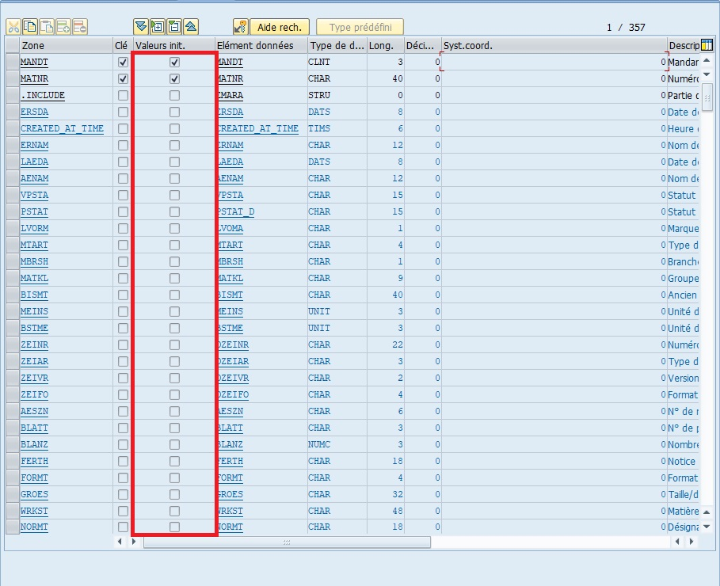Click the Paste clipboard icon
Screen dimensions: 720x586
[x=47, y=27]
